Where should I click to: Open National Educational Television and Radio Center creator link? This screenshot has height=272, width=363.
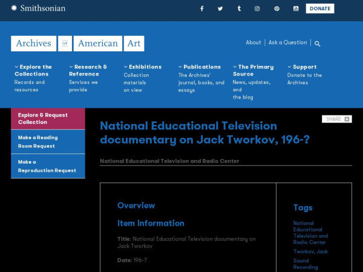click(x=169, y=161)
